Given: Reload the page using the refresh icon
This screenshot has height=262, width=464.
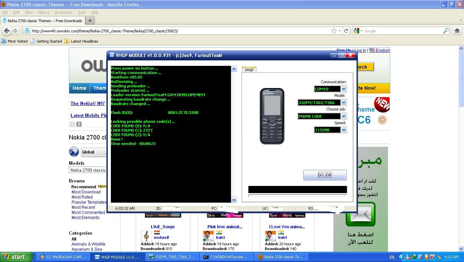Looking at the screenshot, I should (x=346, y=31).
